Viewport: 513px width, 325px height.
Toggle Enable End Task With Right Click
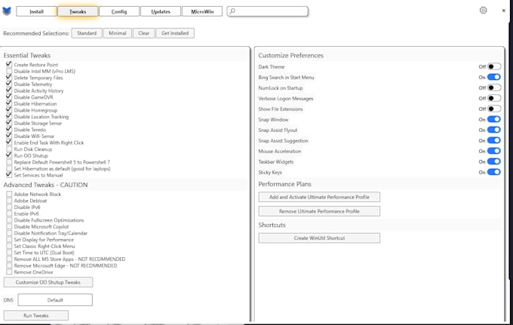(9, 143)
